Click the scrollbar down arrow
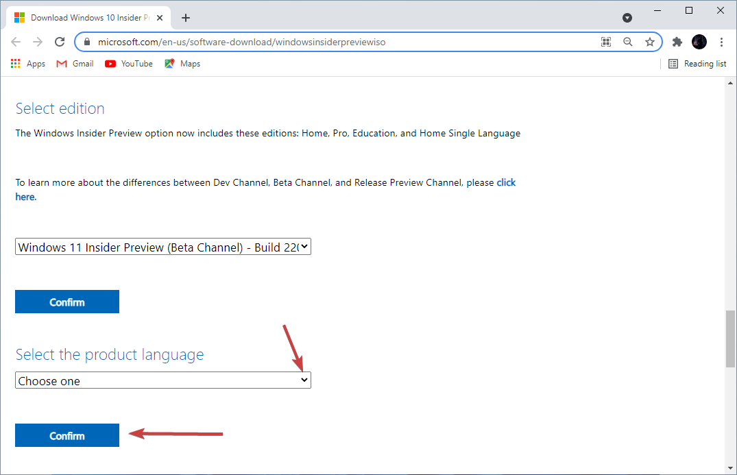Viewport: 737px width, 475px height. pos(730,468)
